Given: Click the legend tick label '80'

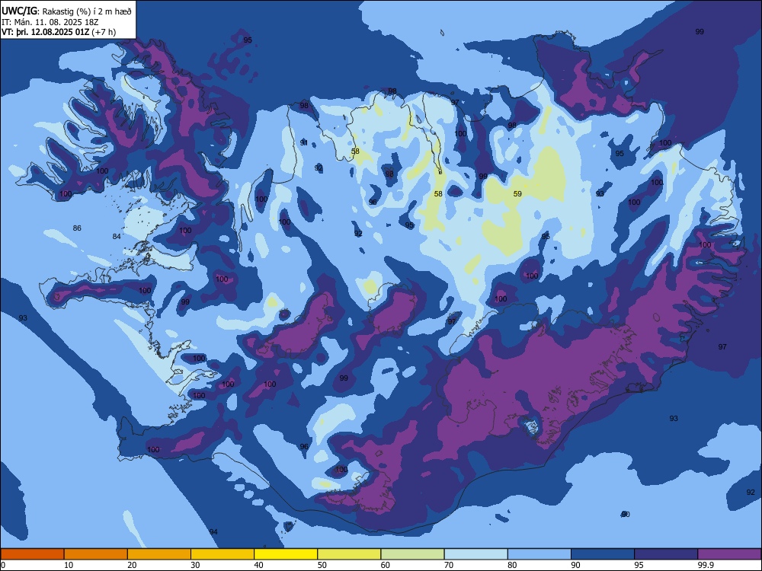Looking at the screenshot, I should point(512,565).
